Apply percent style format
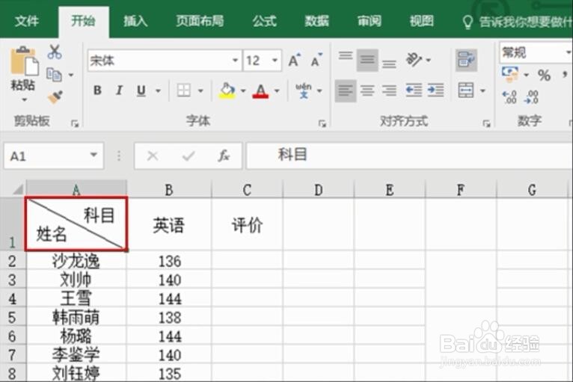Screen dimensions: 573x382 pos(544,76)
